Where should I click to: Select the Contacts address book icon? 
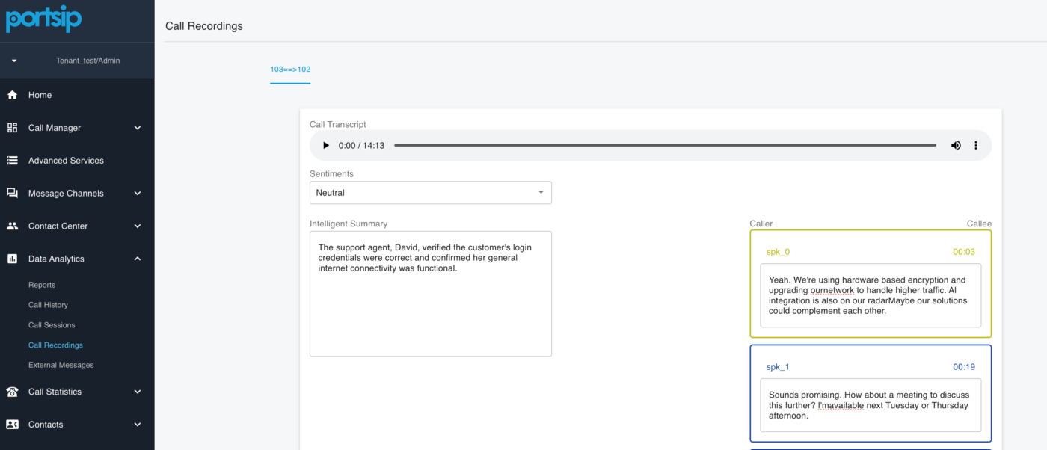pyautogui.click(x=12, y=425)
